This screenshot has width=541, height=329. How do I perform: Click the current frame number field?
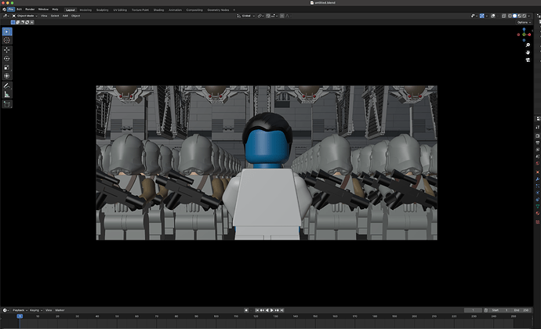473,310
